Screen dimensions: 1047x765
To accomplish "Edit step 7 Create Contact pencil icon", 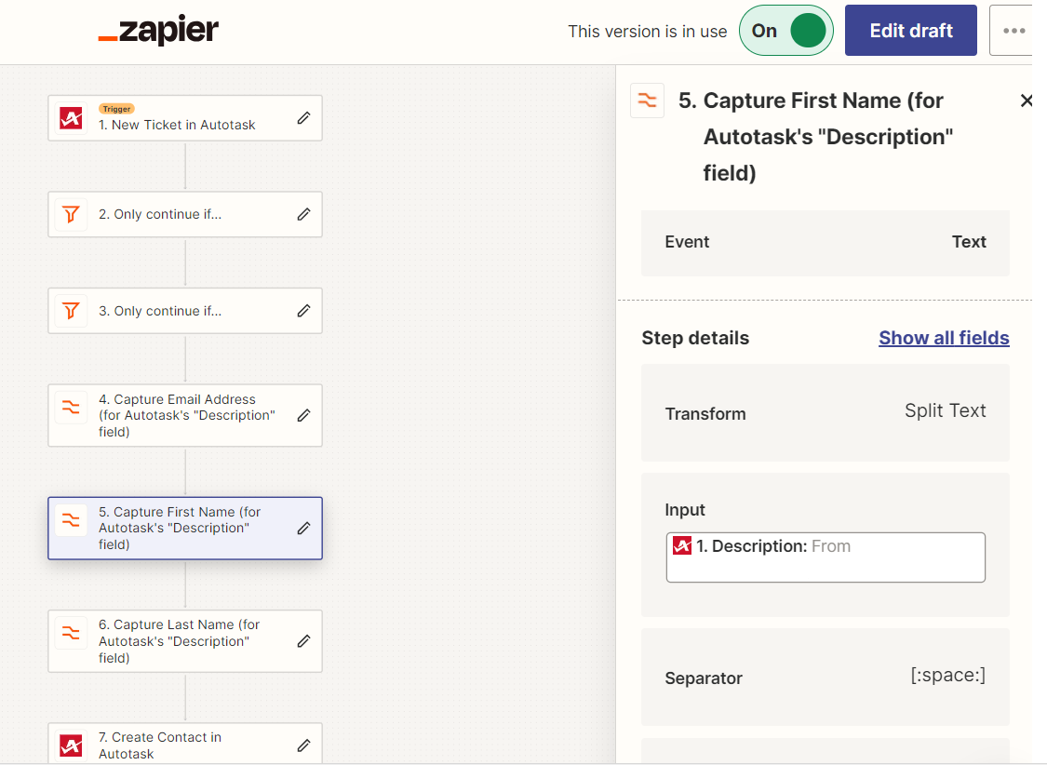I will point(303,745).
